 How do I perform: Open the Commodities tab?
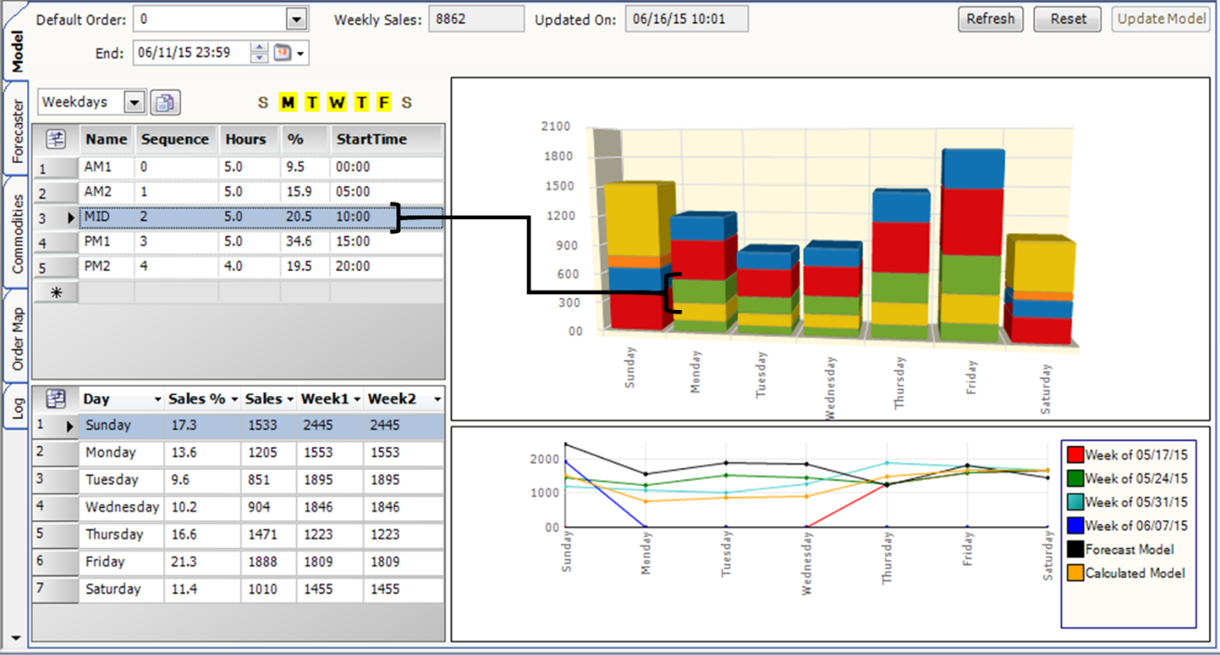tap(16, 233)
